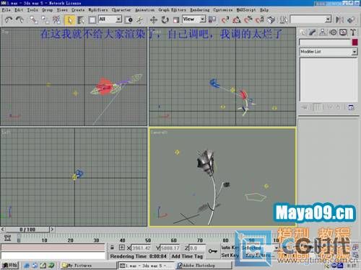Open the Key Filters button

point(260,255)
